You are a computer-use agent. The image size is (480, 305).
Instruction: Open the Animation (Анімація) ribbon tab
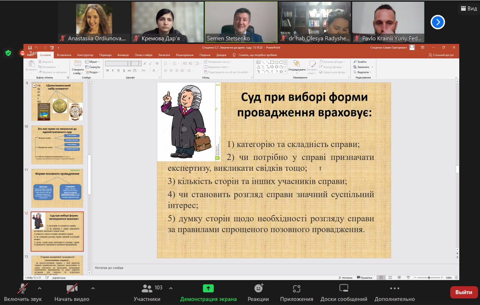point(123,55)
